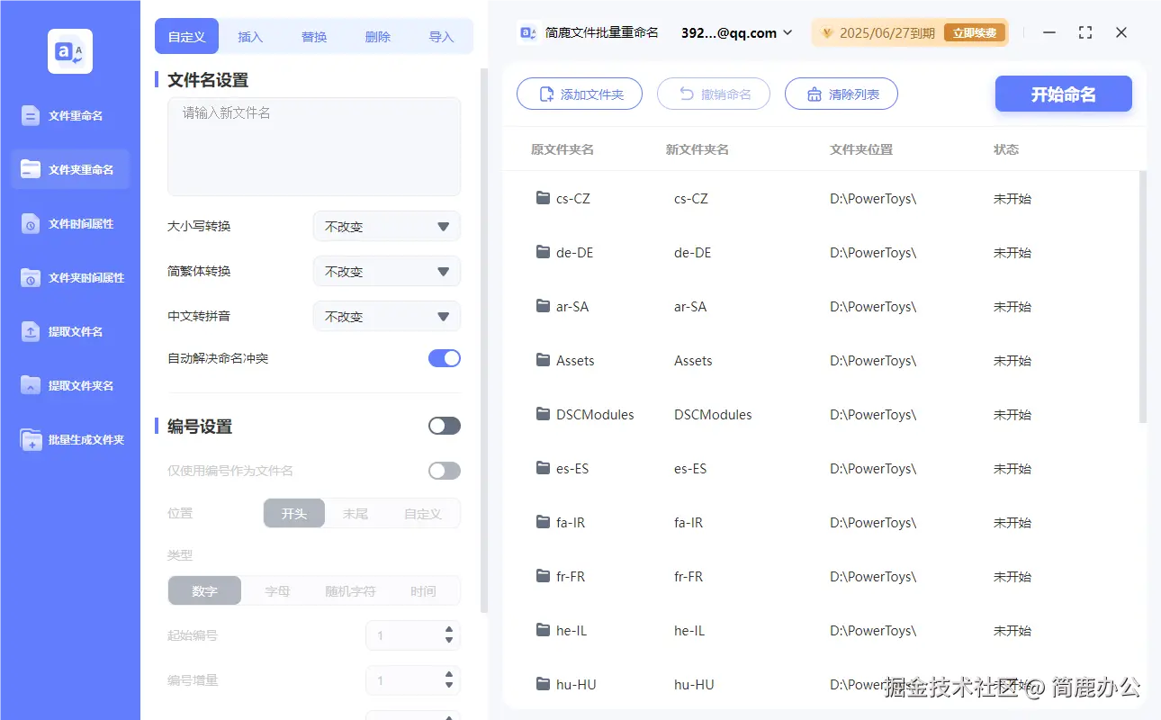Click the 清除列表 trash icon
Screen dimensions: 1161x720
[x=816, y=93]
